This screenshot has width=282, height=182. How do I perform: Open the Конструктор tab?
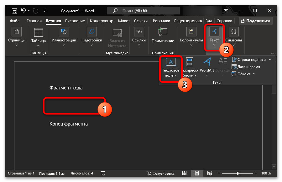(x=102, y=21)
